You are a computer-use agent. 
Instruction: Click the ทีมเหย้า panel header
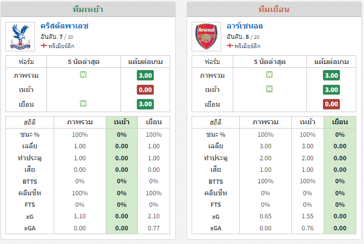coord(88,9)
